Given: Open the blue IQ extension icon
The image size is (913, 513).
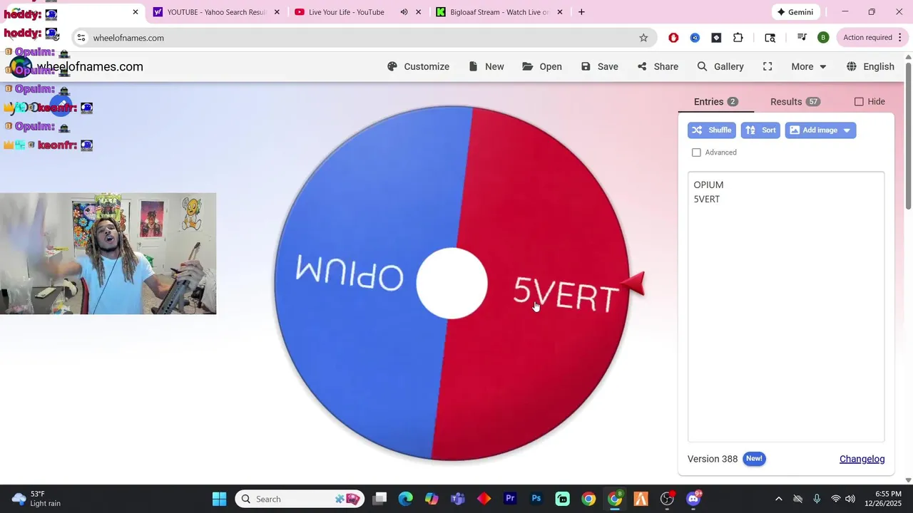Looking at the screenshot, I should [x=695, y=38].
